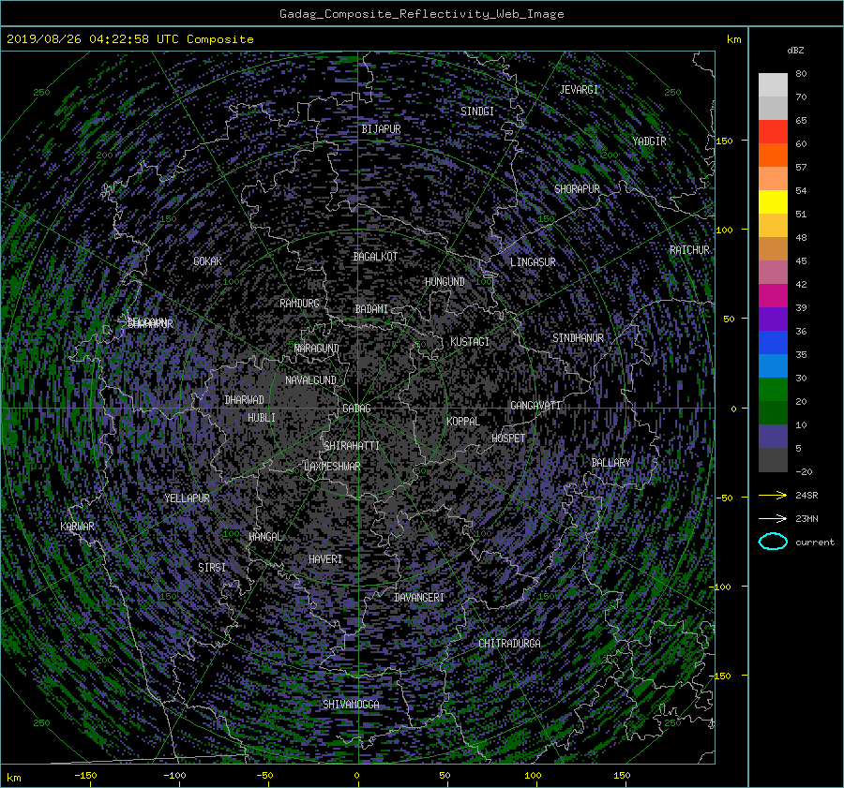Pick the blue 36 dBZ color swatch
This screenshot has width=844, height=788.
[773, 342]
